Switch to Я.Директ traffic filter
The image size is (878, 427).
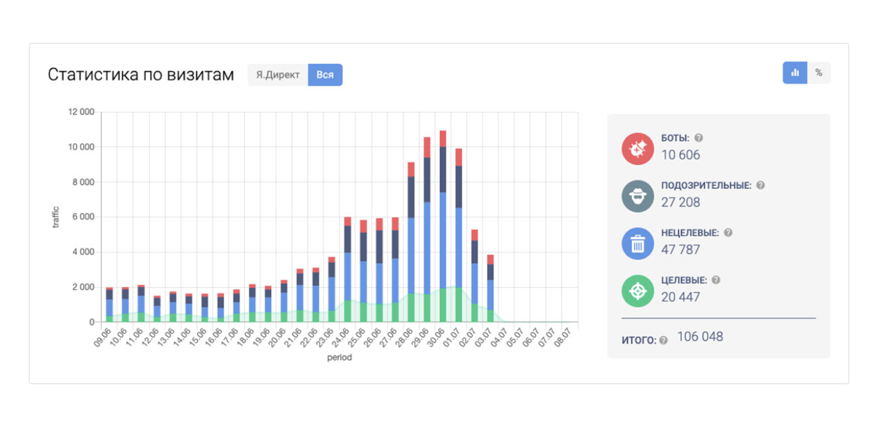tap(278, 75)
